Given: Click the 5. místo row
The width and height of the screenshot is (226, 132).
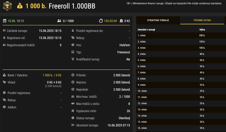Looking at the screenshot, I should tap(181, 60).
